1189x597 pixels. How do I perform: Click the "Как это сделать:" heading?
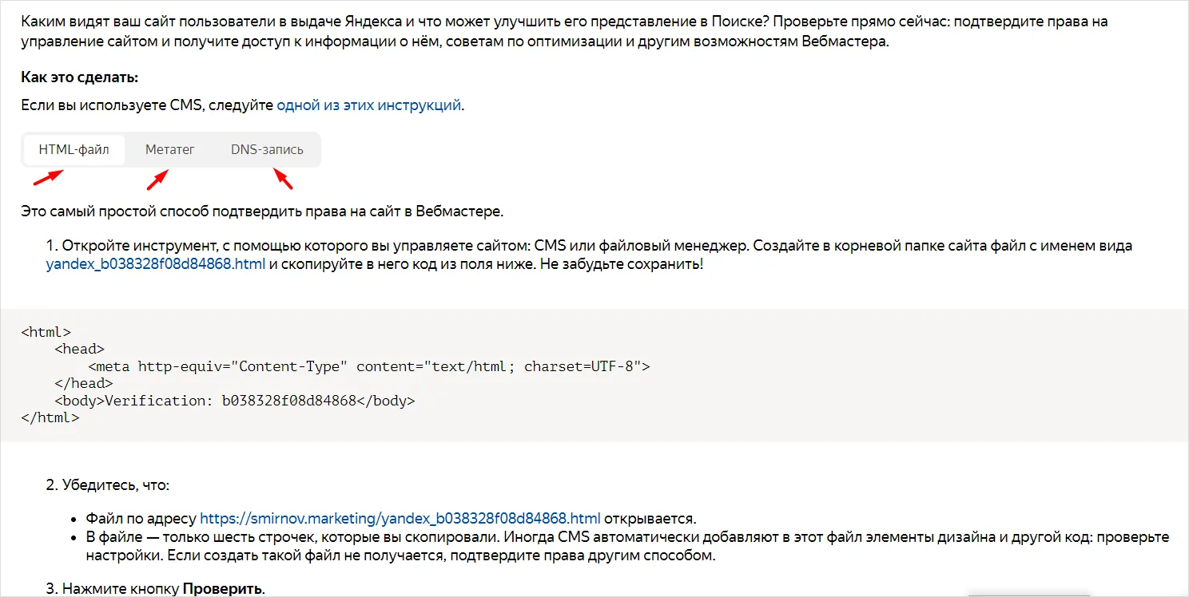[80, 77]
